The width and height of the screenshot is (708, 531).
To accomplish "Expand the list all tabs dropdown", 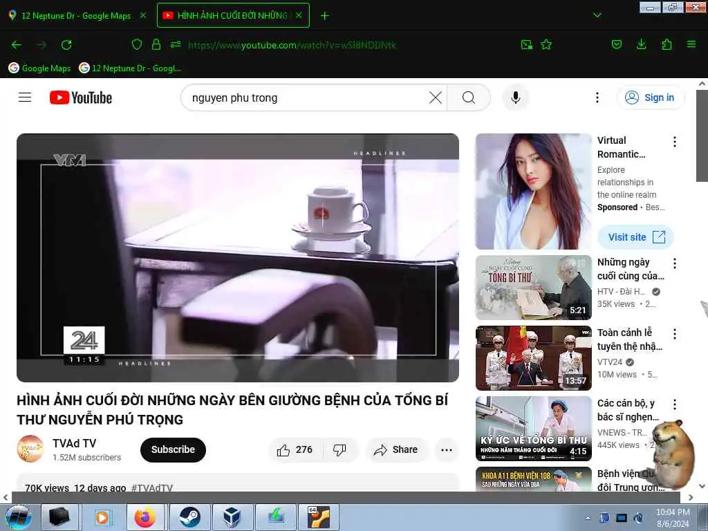I will pos(597,15).
